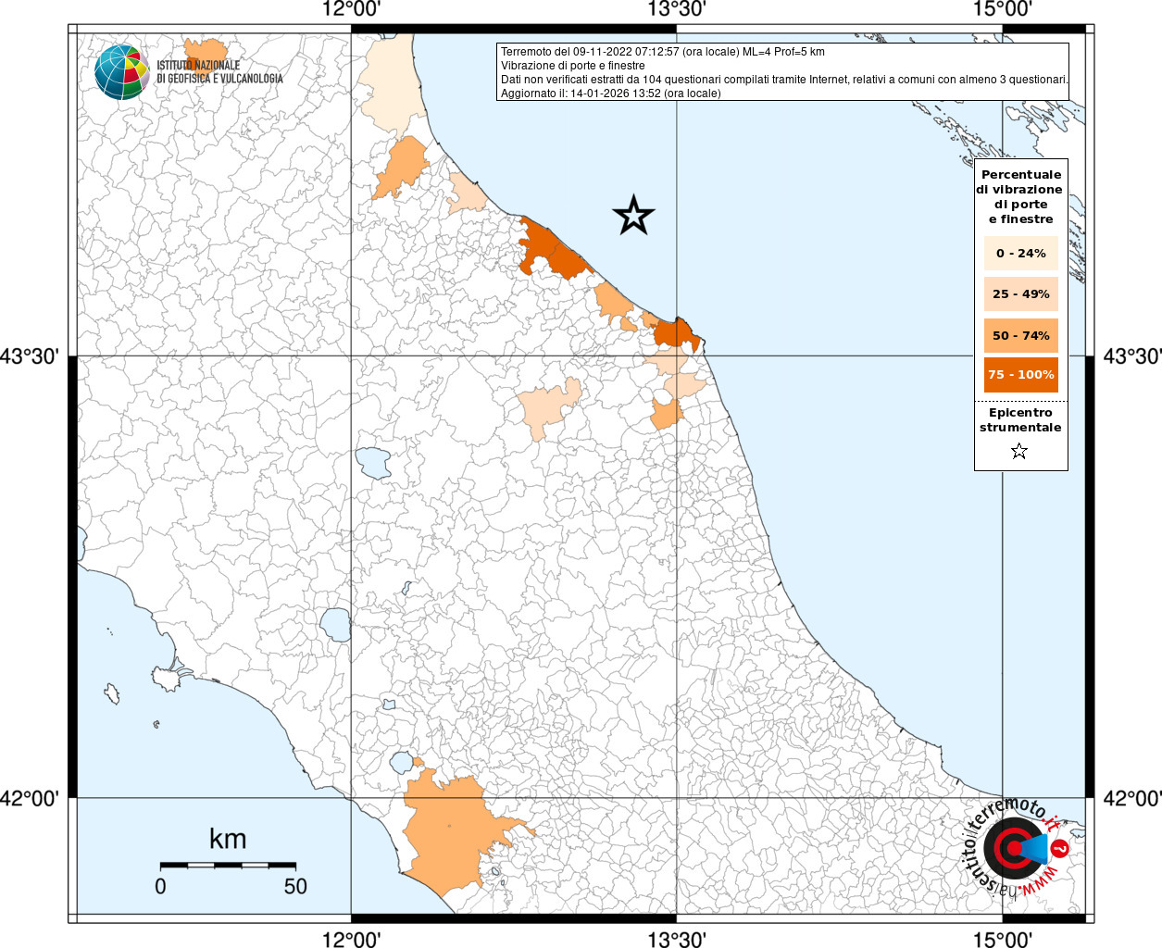Image resolution: width=1162 pixels, height=948 pixels.
Task: Click the 'Dati non verificati' description line
Action: 784,80
